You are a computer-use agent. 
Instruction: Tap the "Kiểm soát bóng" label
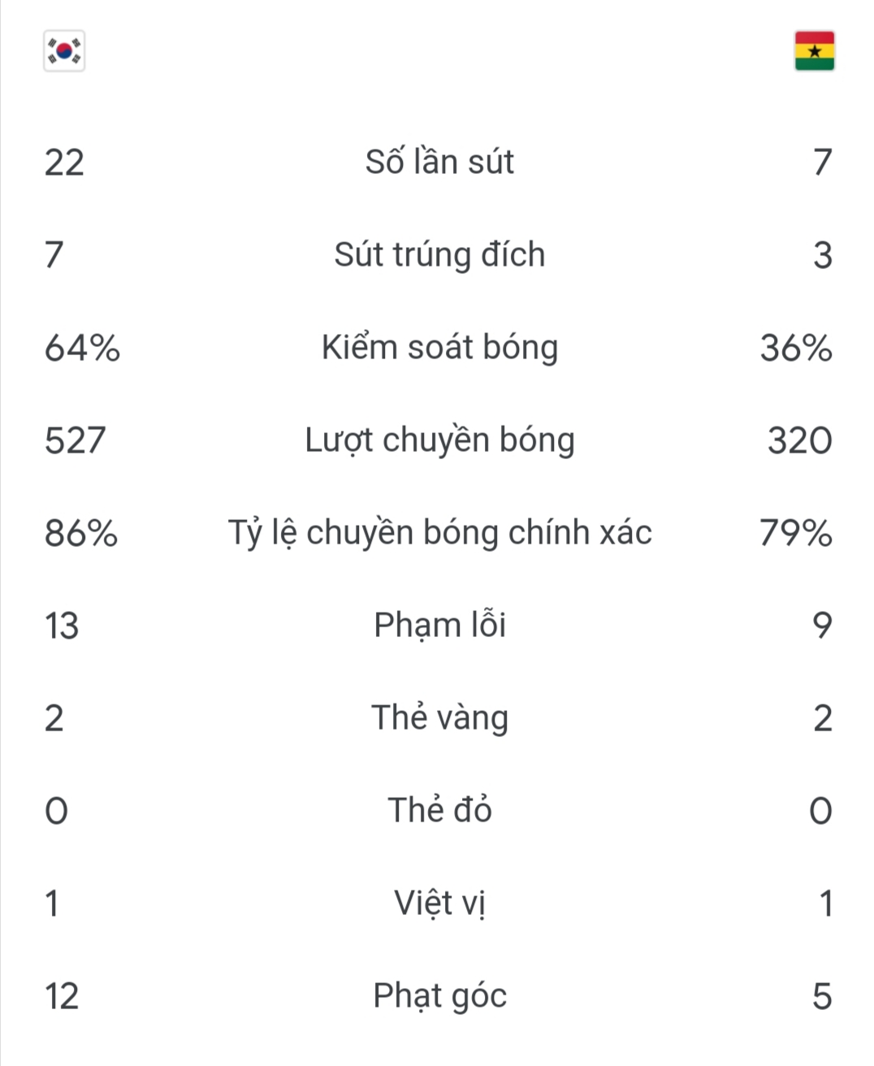tap(439, 347)
